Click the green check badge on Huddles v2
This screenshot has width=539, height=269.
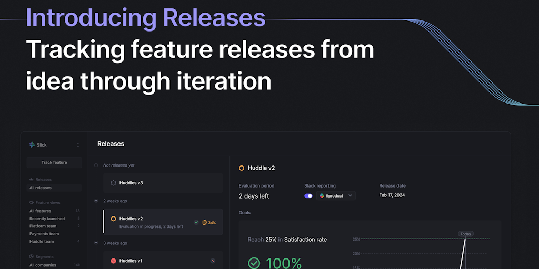coord(196,222)
